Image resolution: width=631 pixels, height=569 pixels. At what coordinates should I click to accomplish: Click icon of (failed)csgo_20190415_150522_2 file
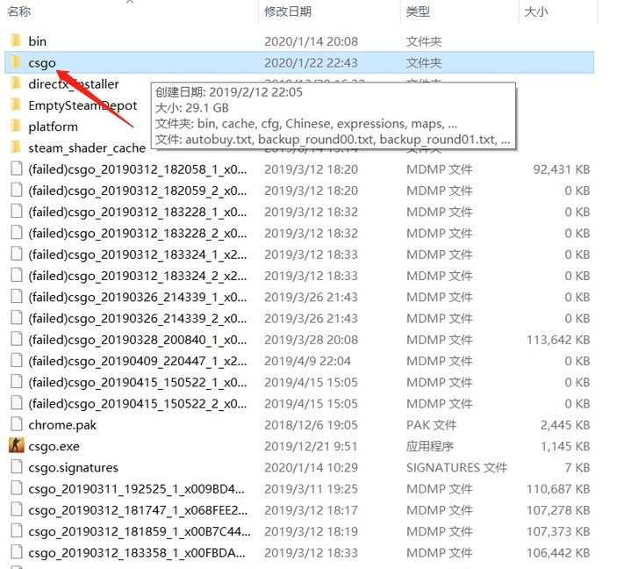(x=17, y=403)
